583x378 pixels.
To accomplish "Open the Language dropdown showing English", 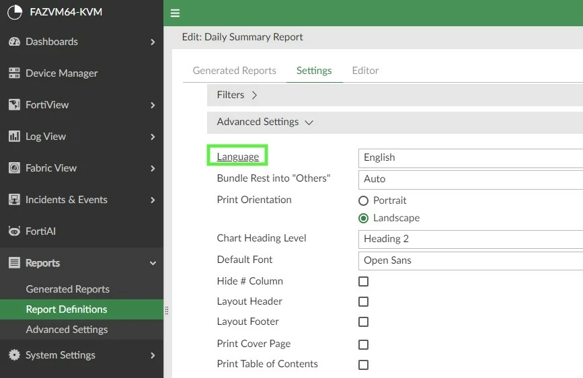I will (x=471, y=158).
